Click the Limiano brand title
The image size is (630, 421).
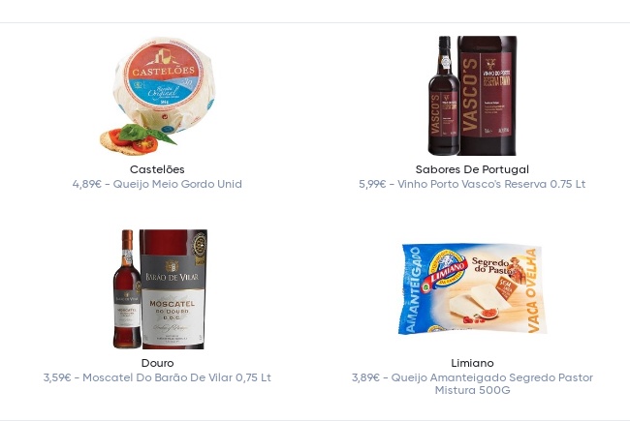pyautogui.click(x=472, y=363)
